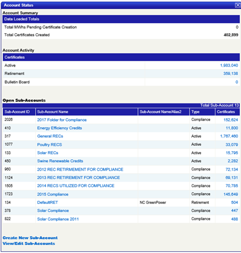The image size is (241, 253).
Task: Click the Create New Sub-Account link
Action: click(x=30, y=238)
